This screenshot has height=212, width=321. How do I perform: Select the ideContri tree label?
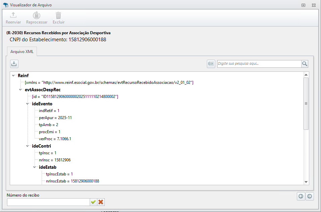(x=41, y=146)
